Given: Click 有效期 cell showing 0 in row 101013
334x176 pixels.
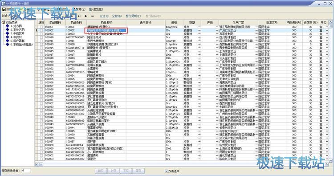Looking at the screenshot, I should 294,44.
